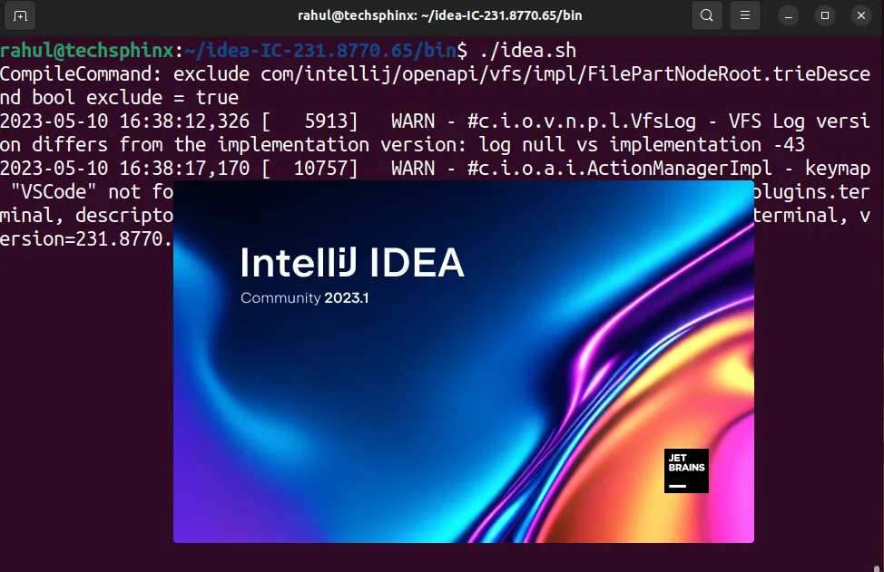Click the "bool exclude = true" text
The width and height of the screenshot is (884, 572).
tap(135, 98)
